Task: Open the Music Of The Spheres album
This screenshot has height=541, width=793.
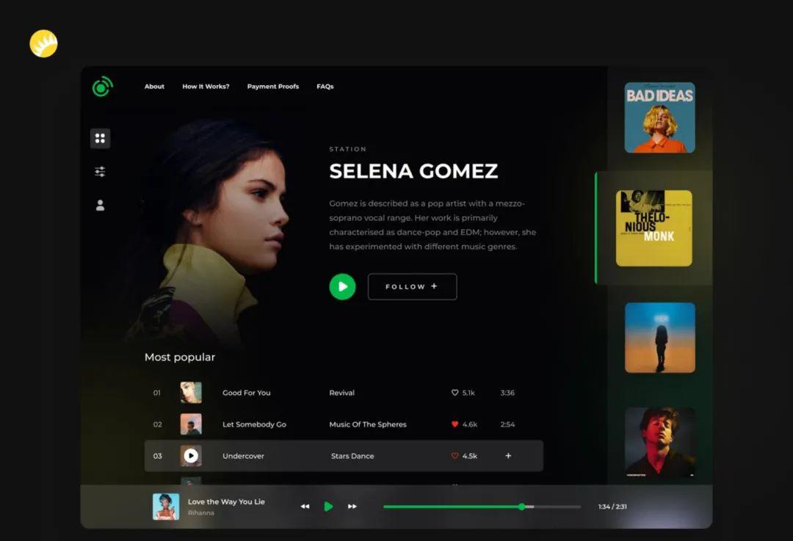Action: pos(368,425)
